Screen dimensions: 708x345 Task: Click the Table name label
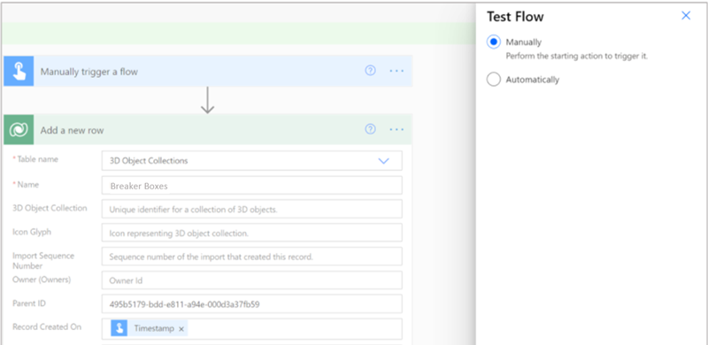point(37,159)
